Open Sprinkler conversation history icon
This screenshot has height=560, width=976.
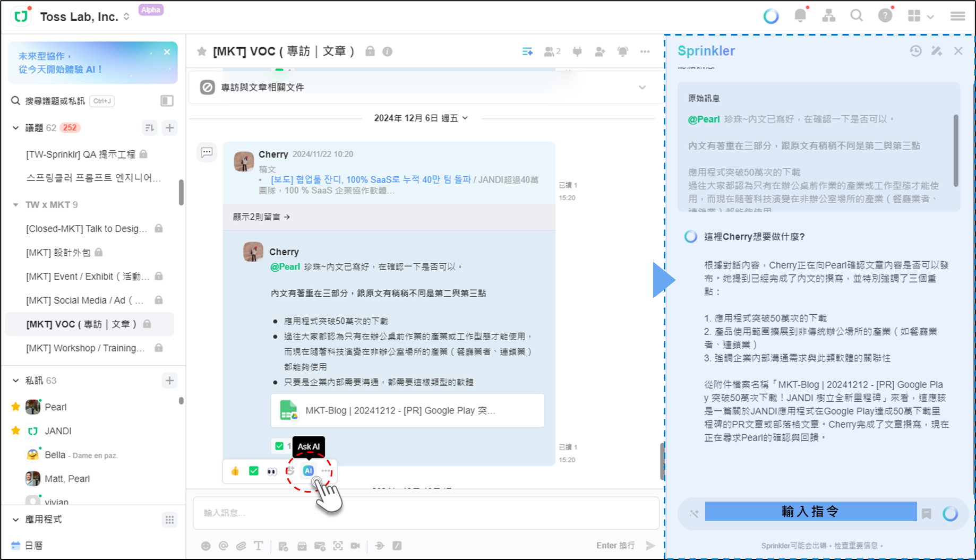tap(915, 51)
